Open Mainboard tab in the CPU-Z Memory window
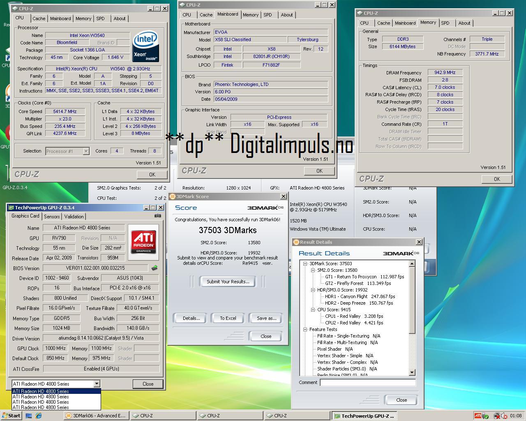This screenshot has width=526, height=421. point(405,23)
